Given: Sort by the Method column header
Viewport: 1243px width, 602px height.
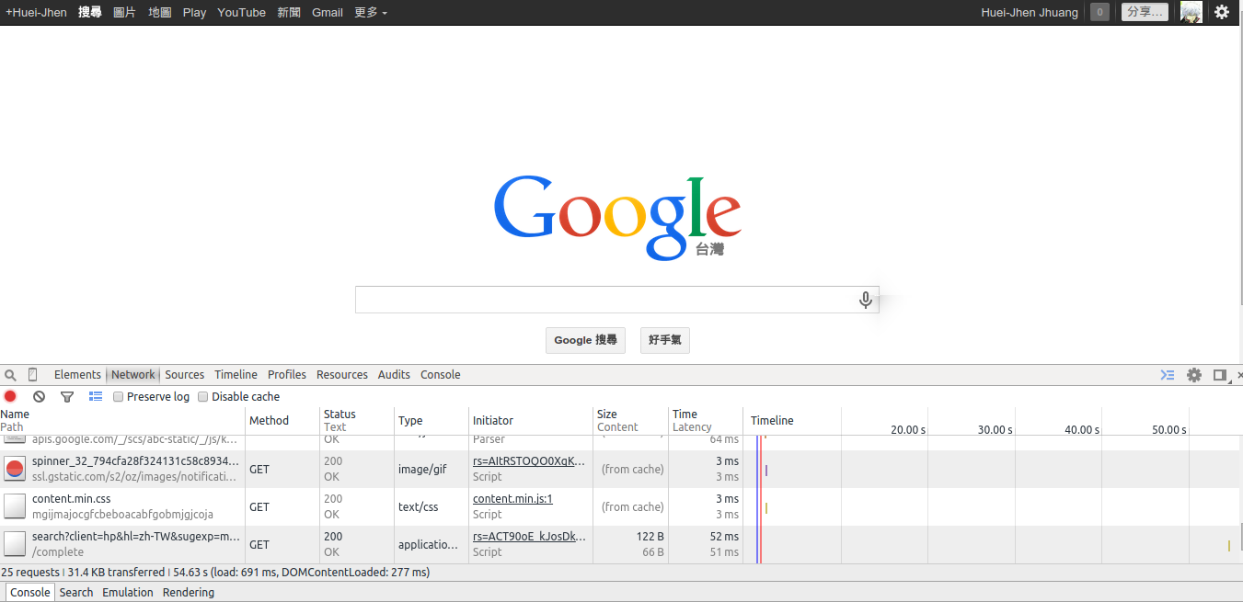Looking at the screenshot, I should (x=282, y=421).
